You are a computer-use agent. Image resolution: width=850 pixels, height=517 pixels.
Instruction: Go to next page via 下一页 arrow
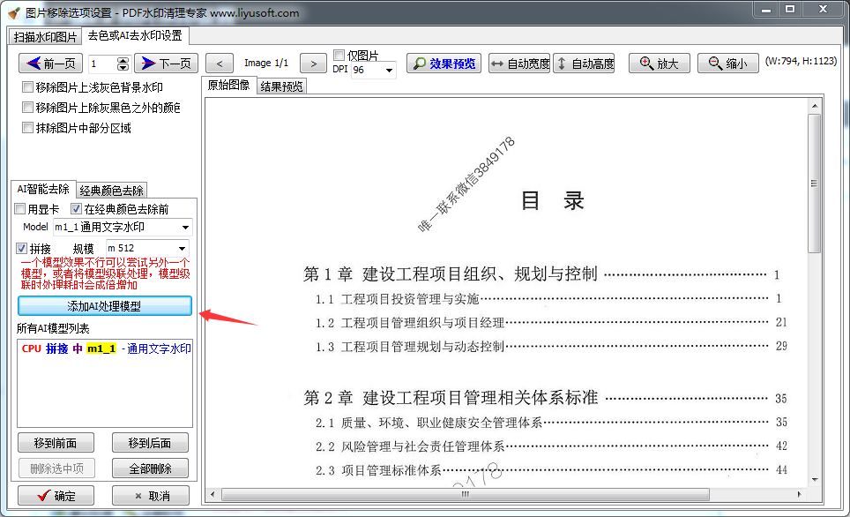150,63
